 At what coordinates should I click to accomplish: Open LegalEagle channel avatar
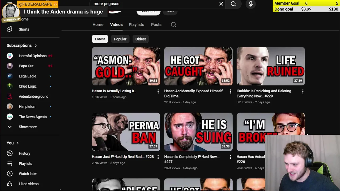[x=10, y=76]
